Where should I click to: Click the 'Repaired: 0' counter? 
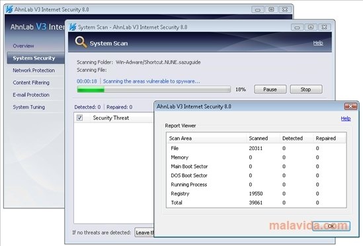(x=120, y=107)
